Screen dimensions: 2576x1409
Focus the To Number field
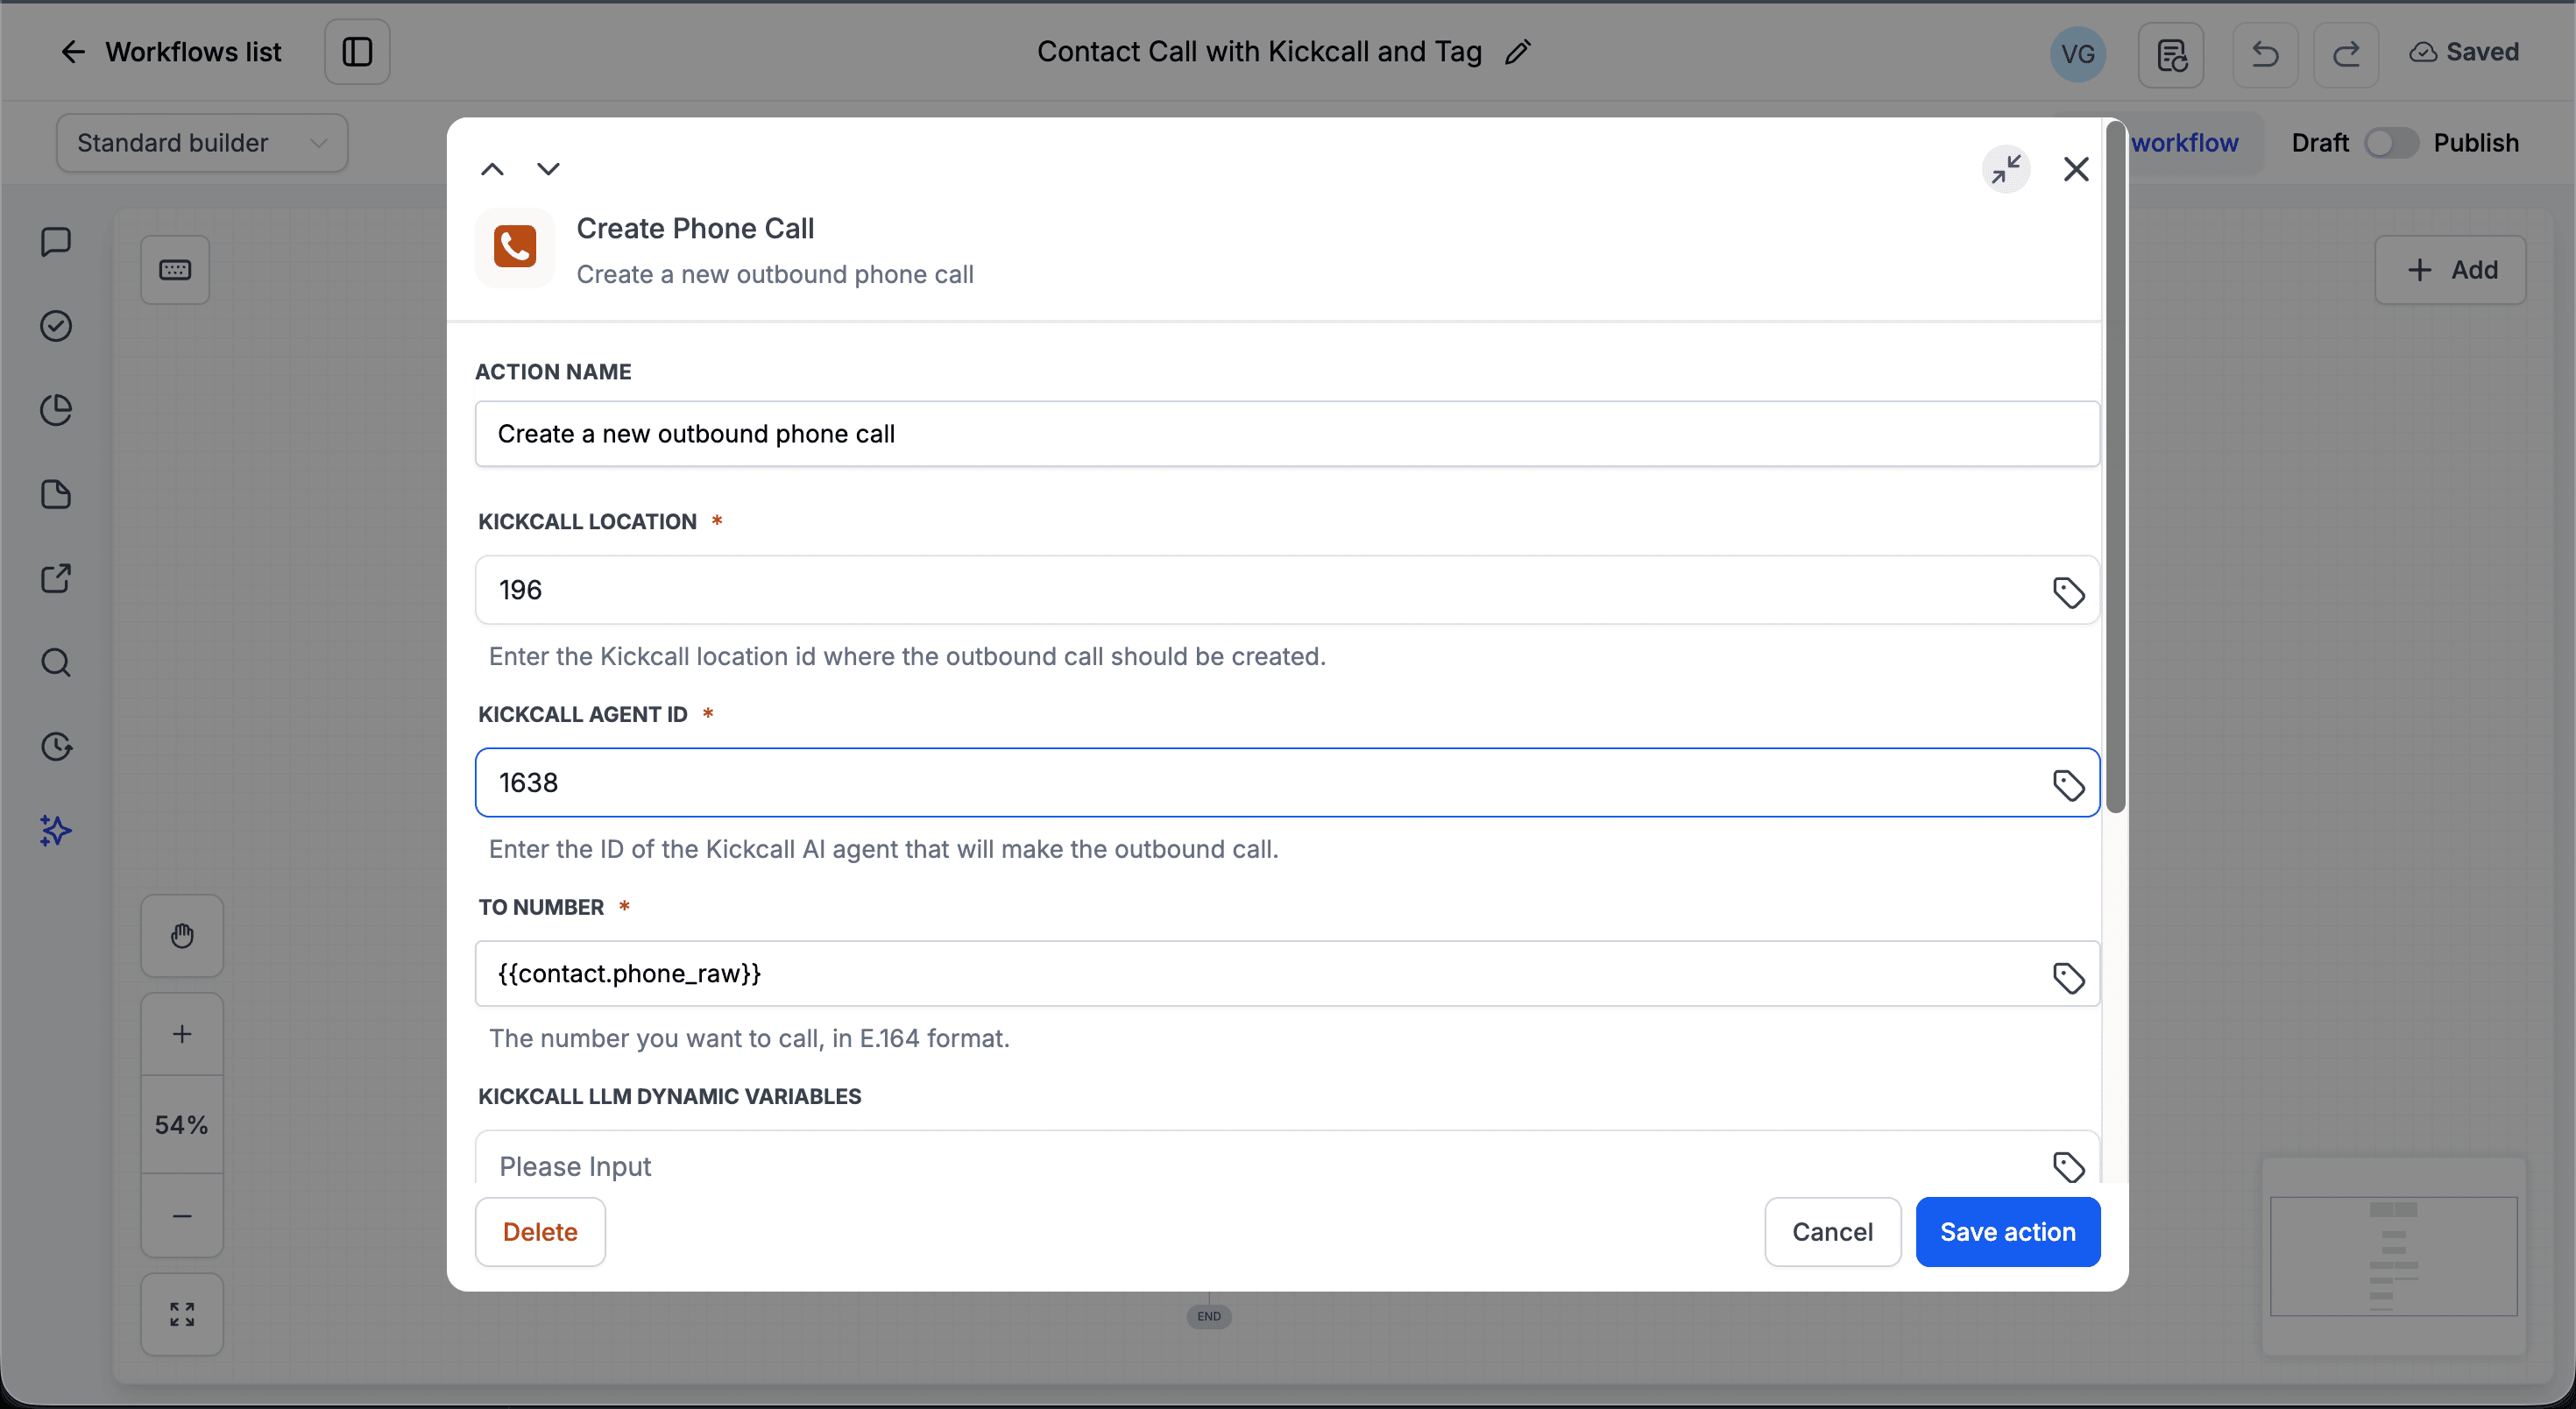tap(1287, 974)
